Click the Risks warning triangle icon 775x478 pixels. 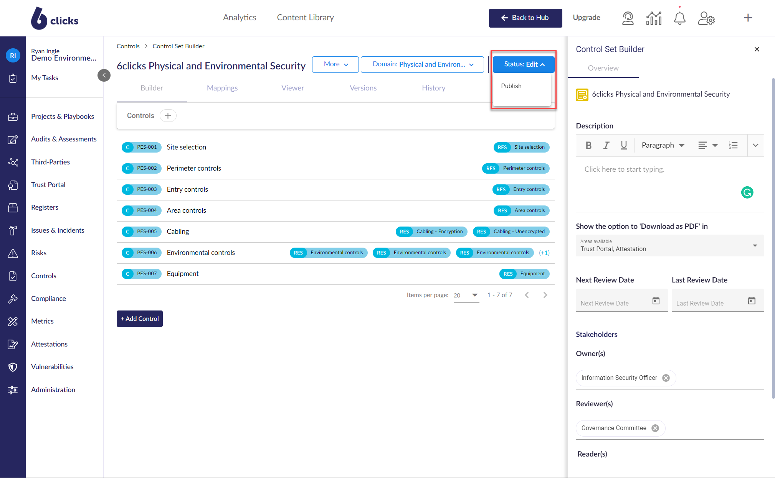point(13,253)
